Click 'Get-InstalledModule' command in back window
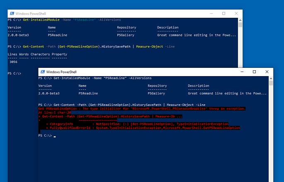The width and height of the screenshot is (284, 182). click(41, 20)
